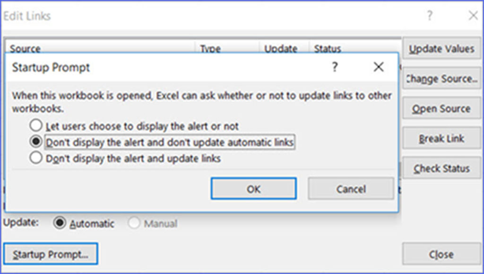Image resolution: width=484 pixels, height=274 pixels.
Task: Cancel the Startup Prompt dialog
Action: point(351,188)
